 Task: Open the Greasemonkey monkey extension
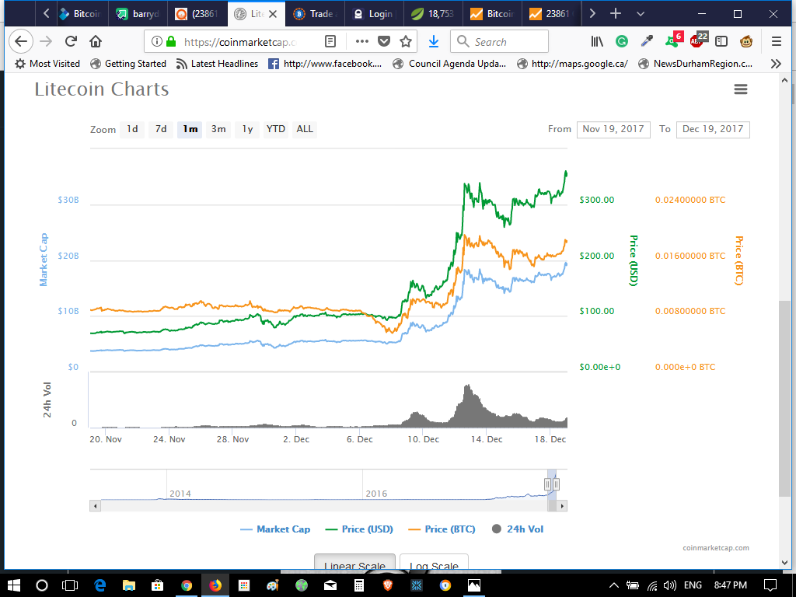point(745,42)
